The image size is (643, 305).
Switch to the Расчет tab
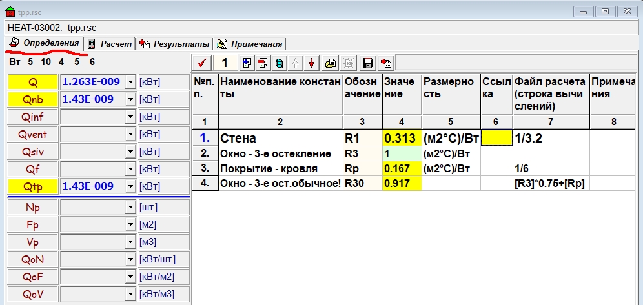[110, 44]
